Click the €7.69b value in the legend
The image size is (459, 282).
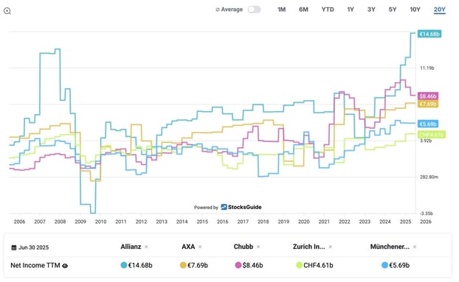(198, 265)
